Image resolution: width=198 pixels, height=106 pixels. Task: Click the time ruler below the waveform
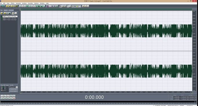106,92
